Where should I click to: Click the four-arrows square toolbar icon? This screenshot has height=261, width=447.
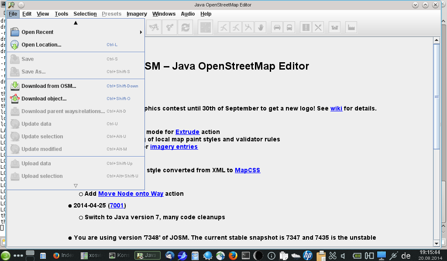[206, 27]
